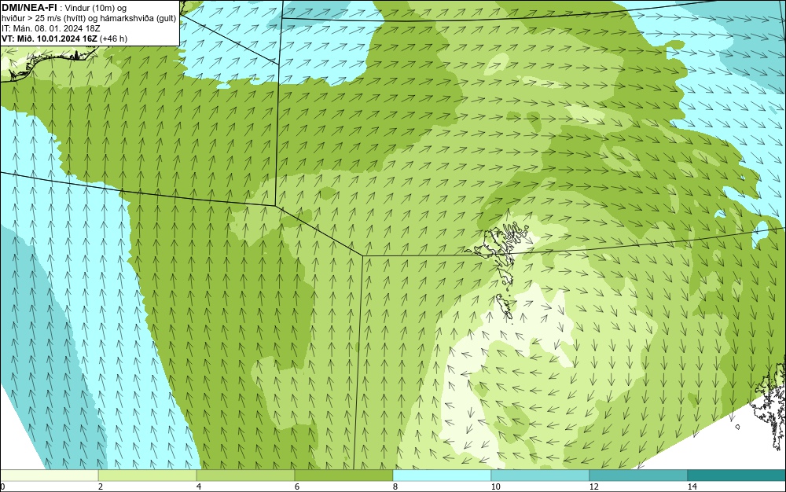Click the legend label '10'
The image size is (786, 492).
[496, 486]
